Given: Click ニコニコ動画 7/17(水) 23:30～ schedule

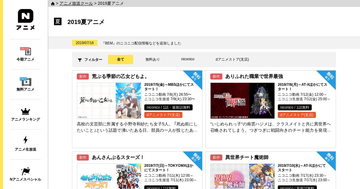Looking at the screenshot, I should pos(302,175).
